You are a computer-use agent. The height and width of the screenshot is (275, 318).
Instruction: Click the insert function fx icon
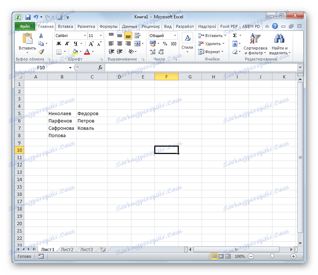click(100, 67)
